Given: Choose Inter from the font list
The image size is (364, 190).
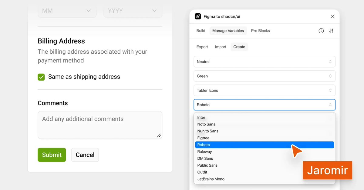Looking at the screenshot, I should point(265,117).
